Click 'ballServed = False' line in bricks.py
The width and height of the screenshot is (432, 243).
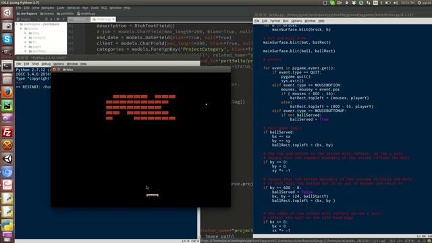292,192
